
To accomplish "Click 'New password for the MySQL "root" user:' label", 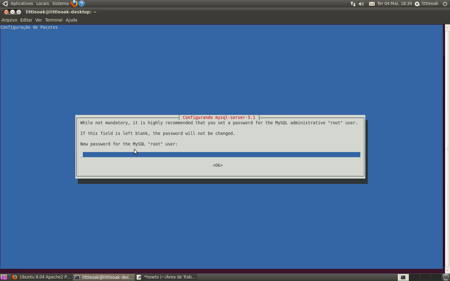I will 129,144.
